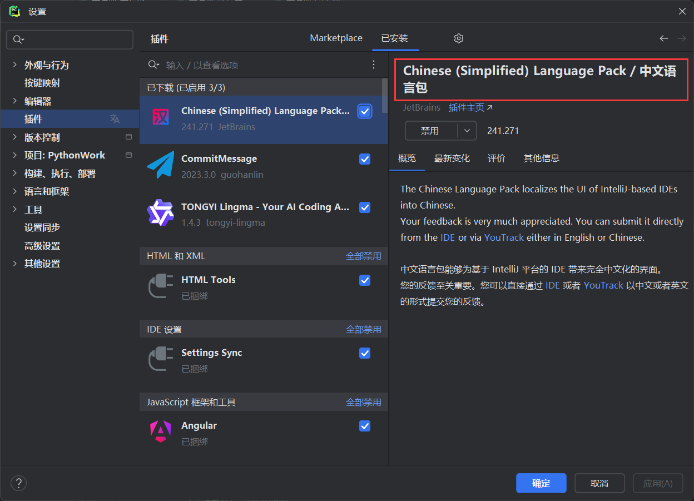
Task: Click the 禁用 button
Action: pos(431,131)
